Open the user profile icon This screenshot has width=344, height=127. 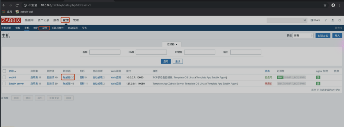(333, 20)
